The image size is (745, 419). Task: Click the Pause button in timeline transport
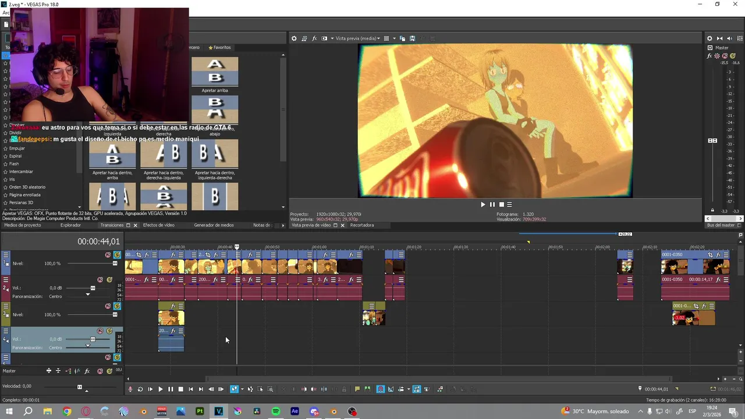click(171, 389)
